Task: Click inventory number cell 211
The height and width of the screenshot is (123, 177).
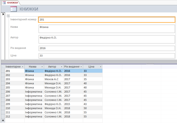Action: 15,112
